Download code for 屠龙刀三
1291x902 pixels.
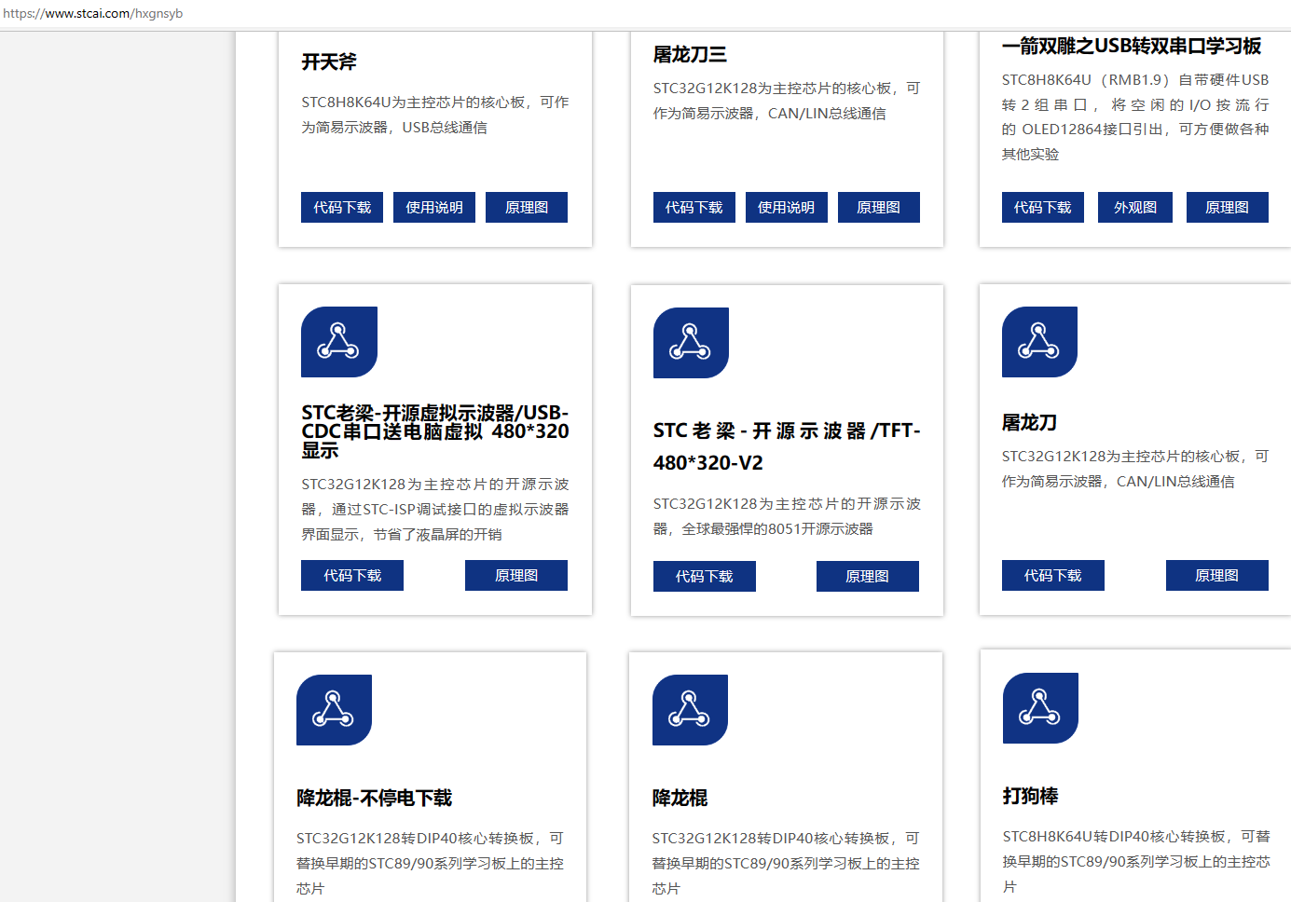[694, 208]
